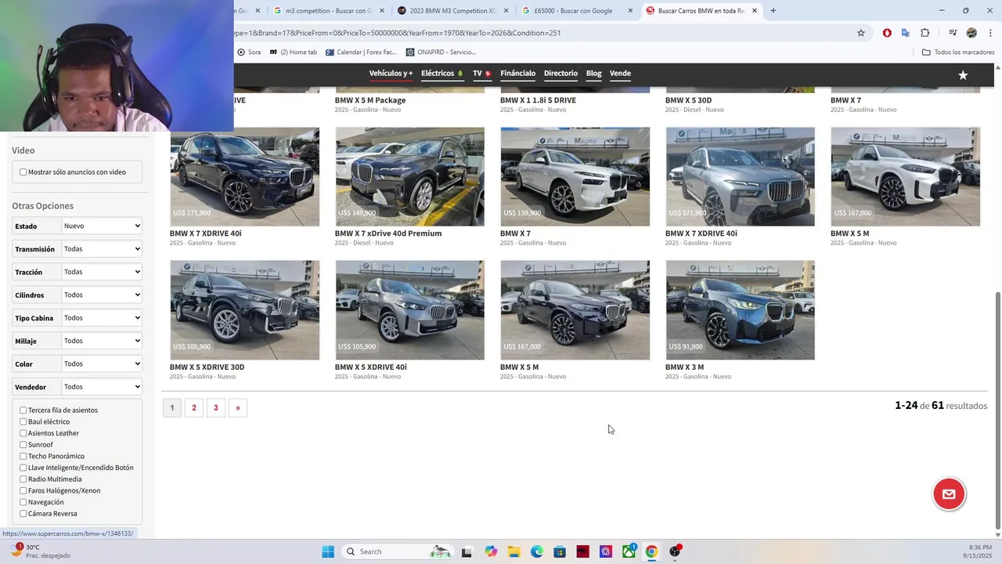Enable 'Faros Halógenos/Xenon' checkbox
The image size is (1002, 564).
[x=23, y=491]
